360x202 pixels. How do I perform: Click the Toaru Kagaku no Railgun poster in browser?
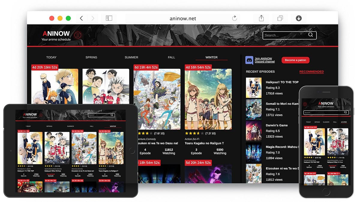(208, 99)
